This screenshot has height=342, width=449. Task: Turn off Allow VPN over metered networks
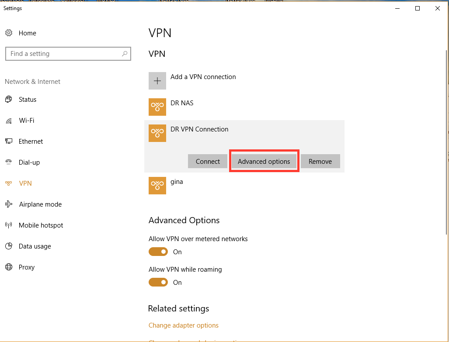click(x=158, y=252)
